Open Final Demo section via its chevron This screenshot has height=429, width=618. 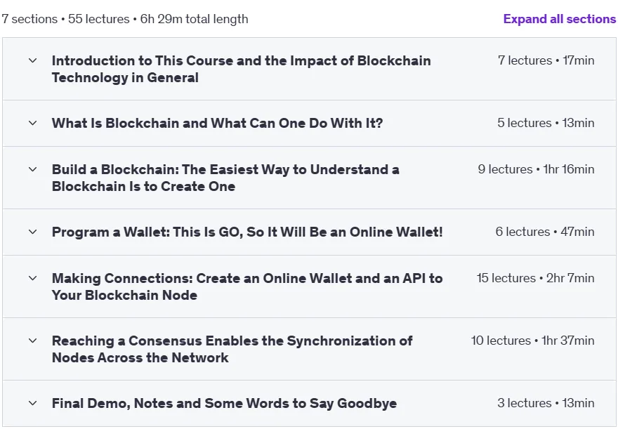tap(33, 403)
